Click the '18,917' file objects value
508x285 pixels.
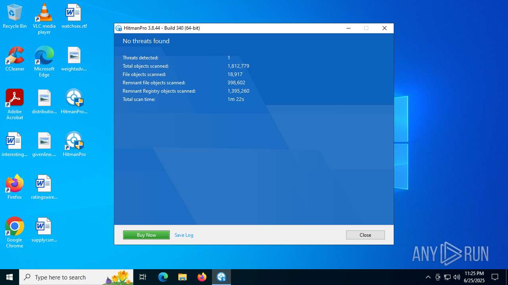click(235, 74)
